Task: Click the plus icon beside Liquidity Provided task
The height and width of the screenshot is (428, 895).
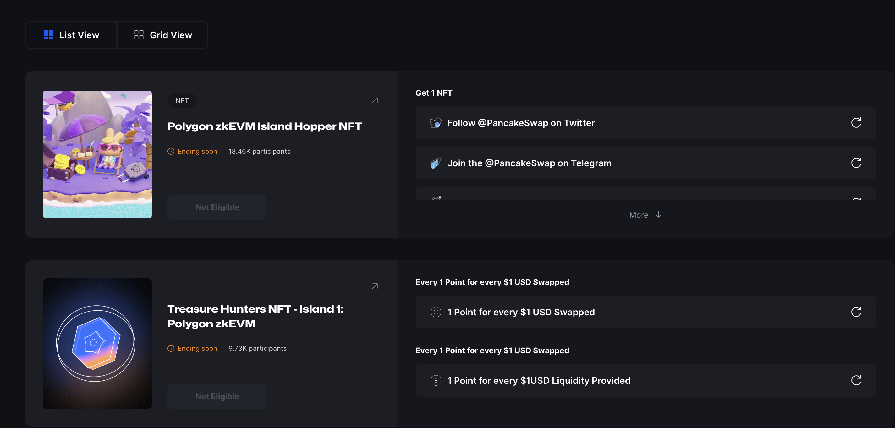Action: (436, 380)
